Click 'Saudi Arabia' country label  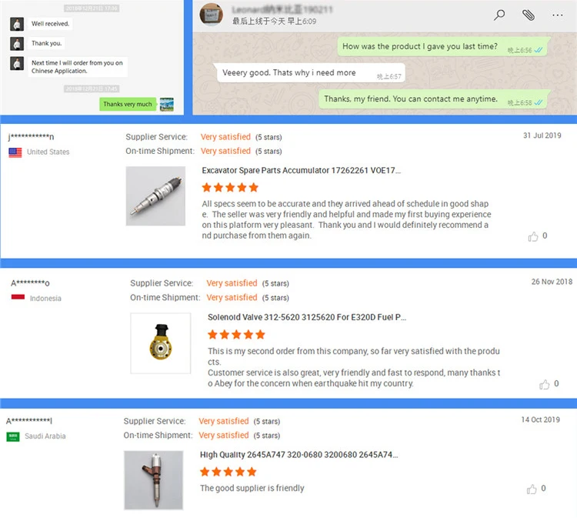click(x=45, y=436)
